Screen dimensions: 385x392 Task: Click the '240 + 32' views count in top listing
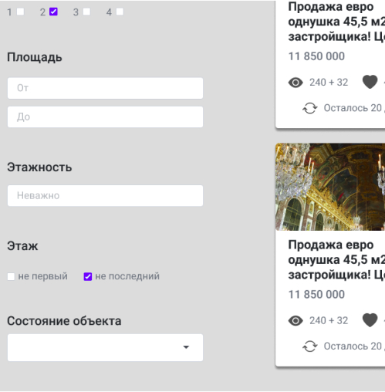329,83
